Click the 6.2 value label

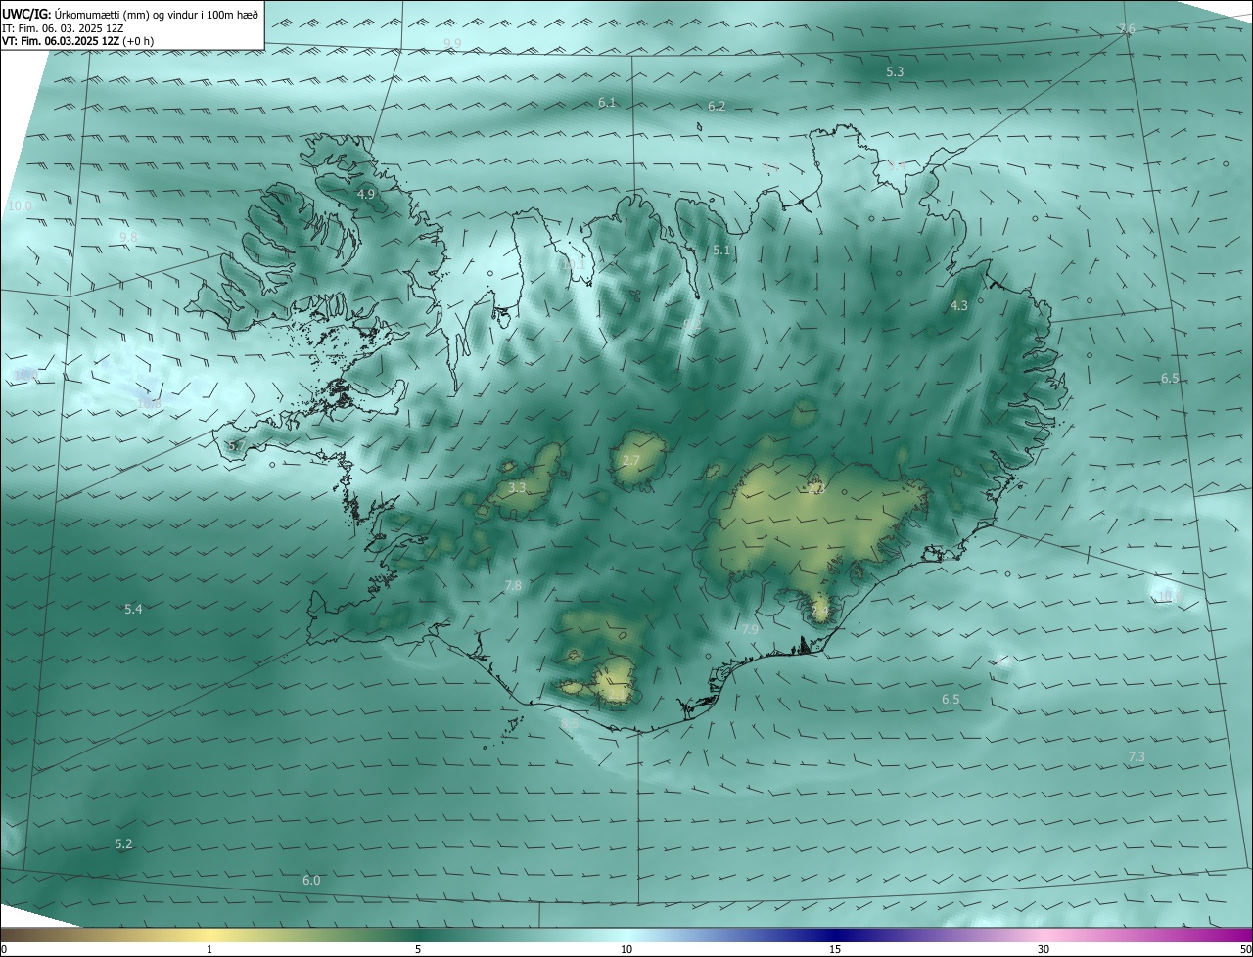click(x=717, y=107)
